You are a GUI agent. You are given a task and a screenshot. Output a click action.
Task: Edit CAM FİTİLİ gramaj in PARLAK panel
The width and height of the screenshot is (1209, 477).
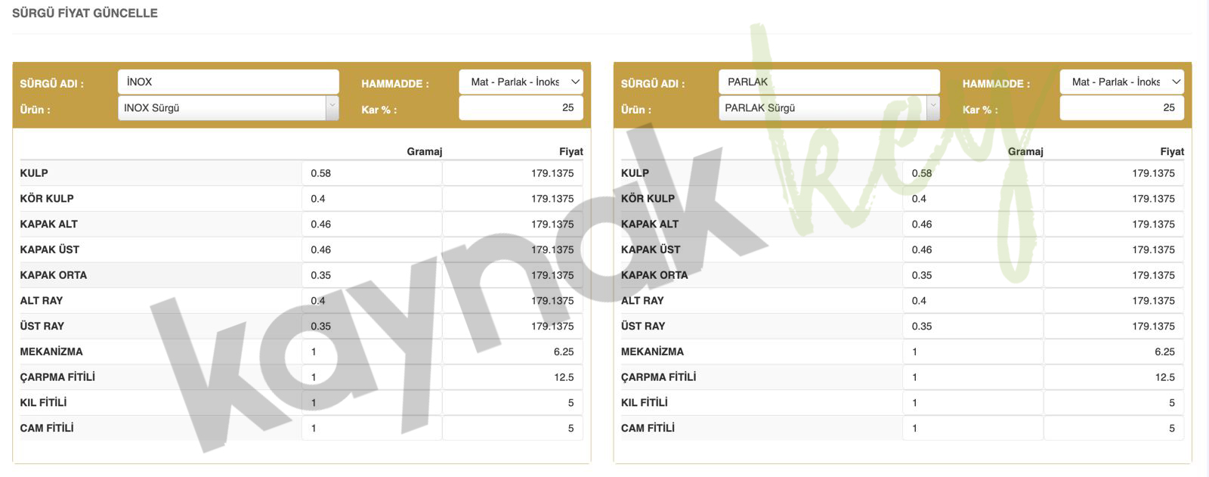pos(972,428)
